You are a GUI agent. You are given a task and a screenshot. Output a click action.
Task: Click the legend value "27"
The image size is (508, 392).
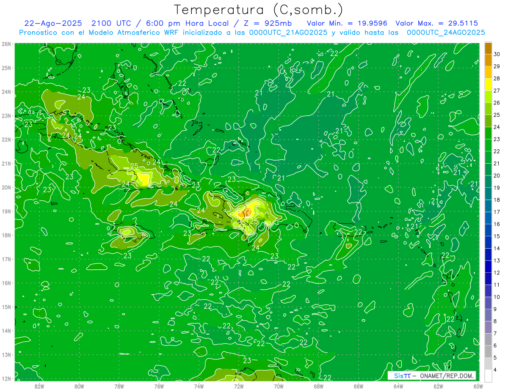(x=497, y=90)
